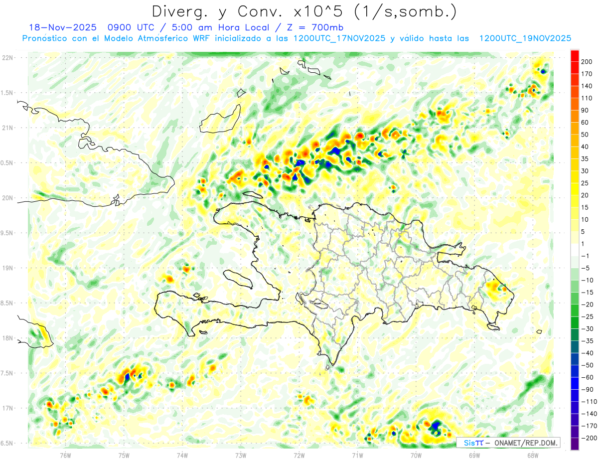This screenshot has height=462, width=598.
Task: Click the 21N latitude axis label
Action: tap(7, 128)
